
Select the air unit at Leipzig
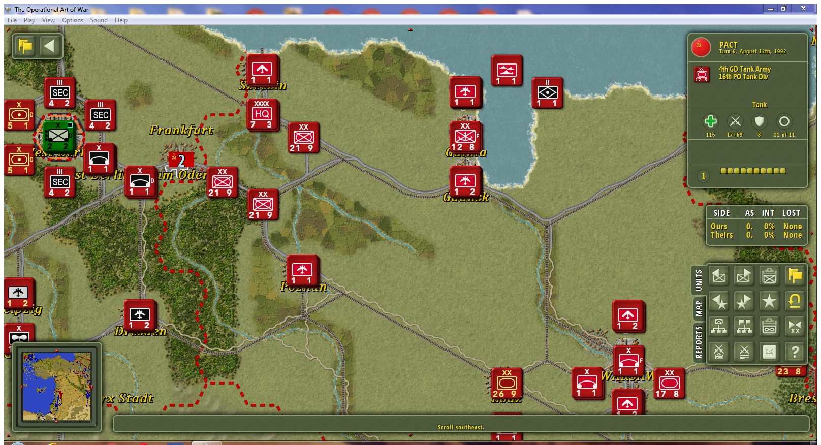click(x=19, y=293)
